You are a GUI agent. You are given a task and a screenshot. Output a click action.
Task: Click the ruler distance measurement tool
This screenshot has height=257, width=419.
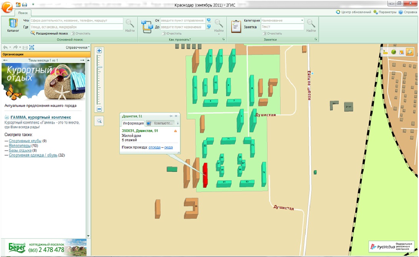[x=385, y=52]
